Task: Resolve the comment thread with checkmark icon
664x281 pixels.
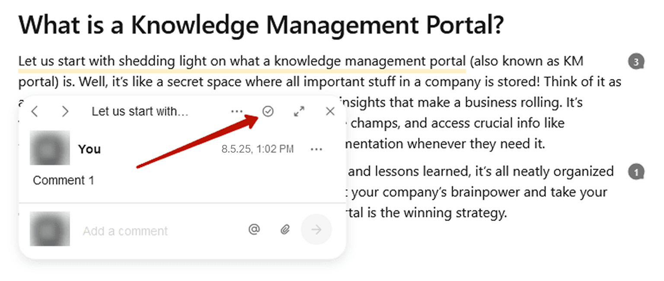Action: [x=268, y=112]
